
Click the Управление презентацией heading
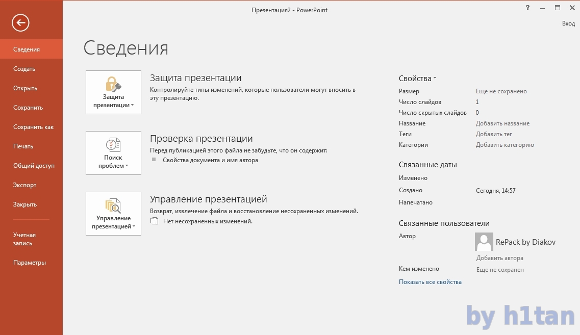click(x=208, y=199)
